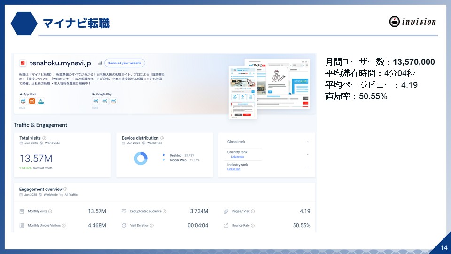
Task: Click the Mobile Web 71.57% value
Action: tap(194, 160)
